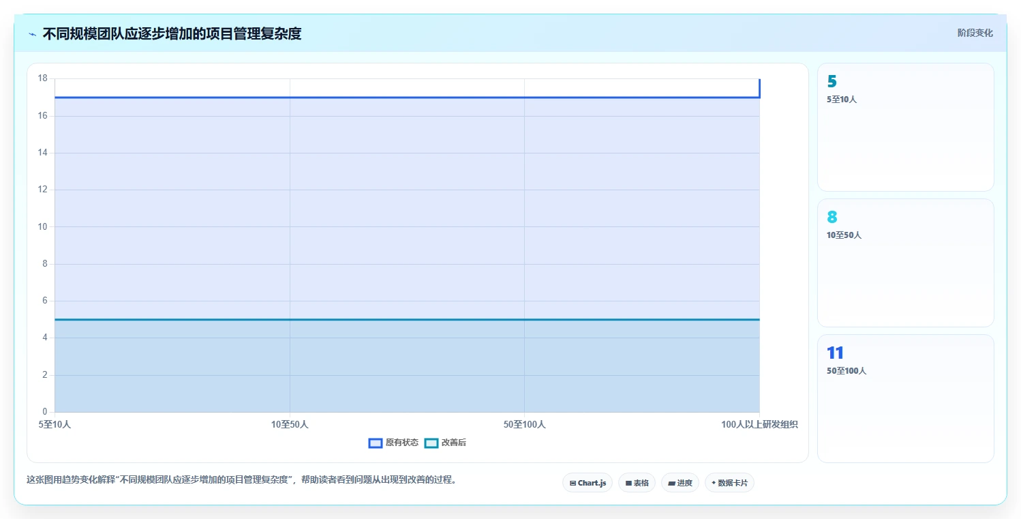Screen dimensions: 1021x519
Task: Open the data card showing 11
Action: coord(906,398)
